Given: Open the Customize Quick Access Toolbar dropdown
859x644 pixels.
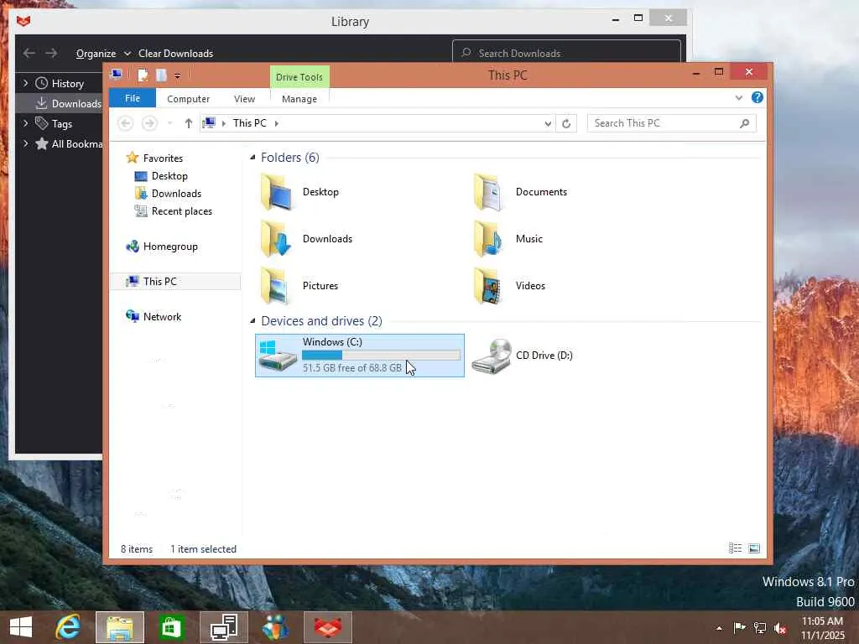Looking at the screenshot, I should [x=178, y=75].
